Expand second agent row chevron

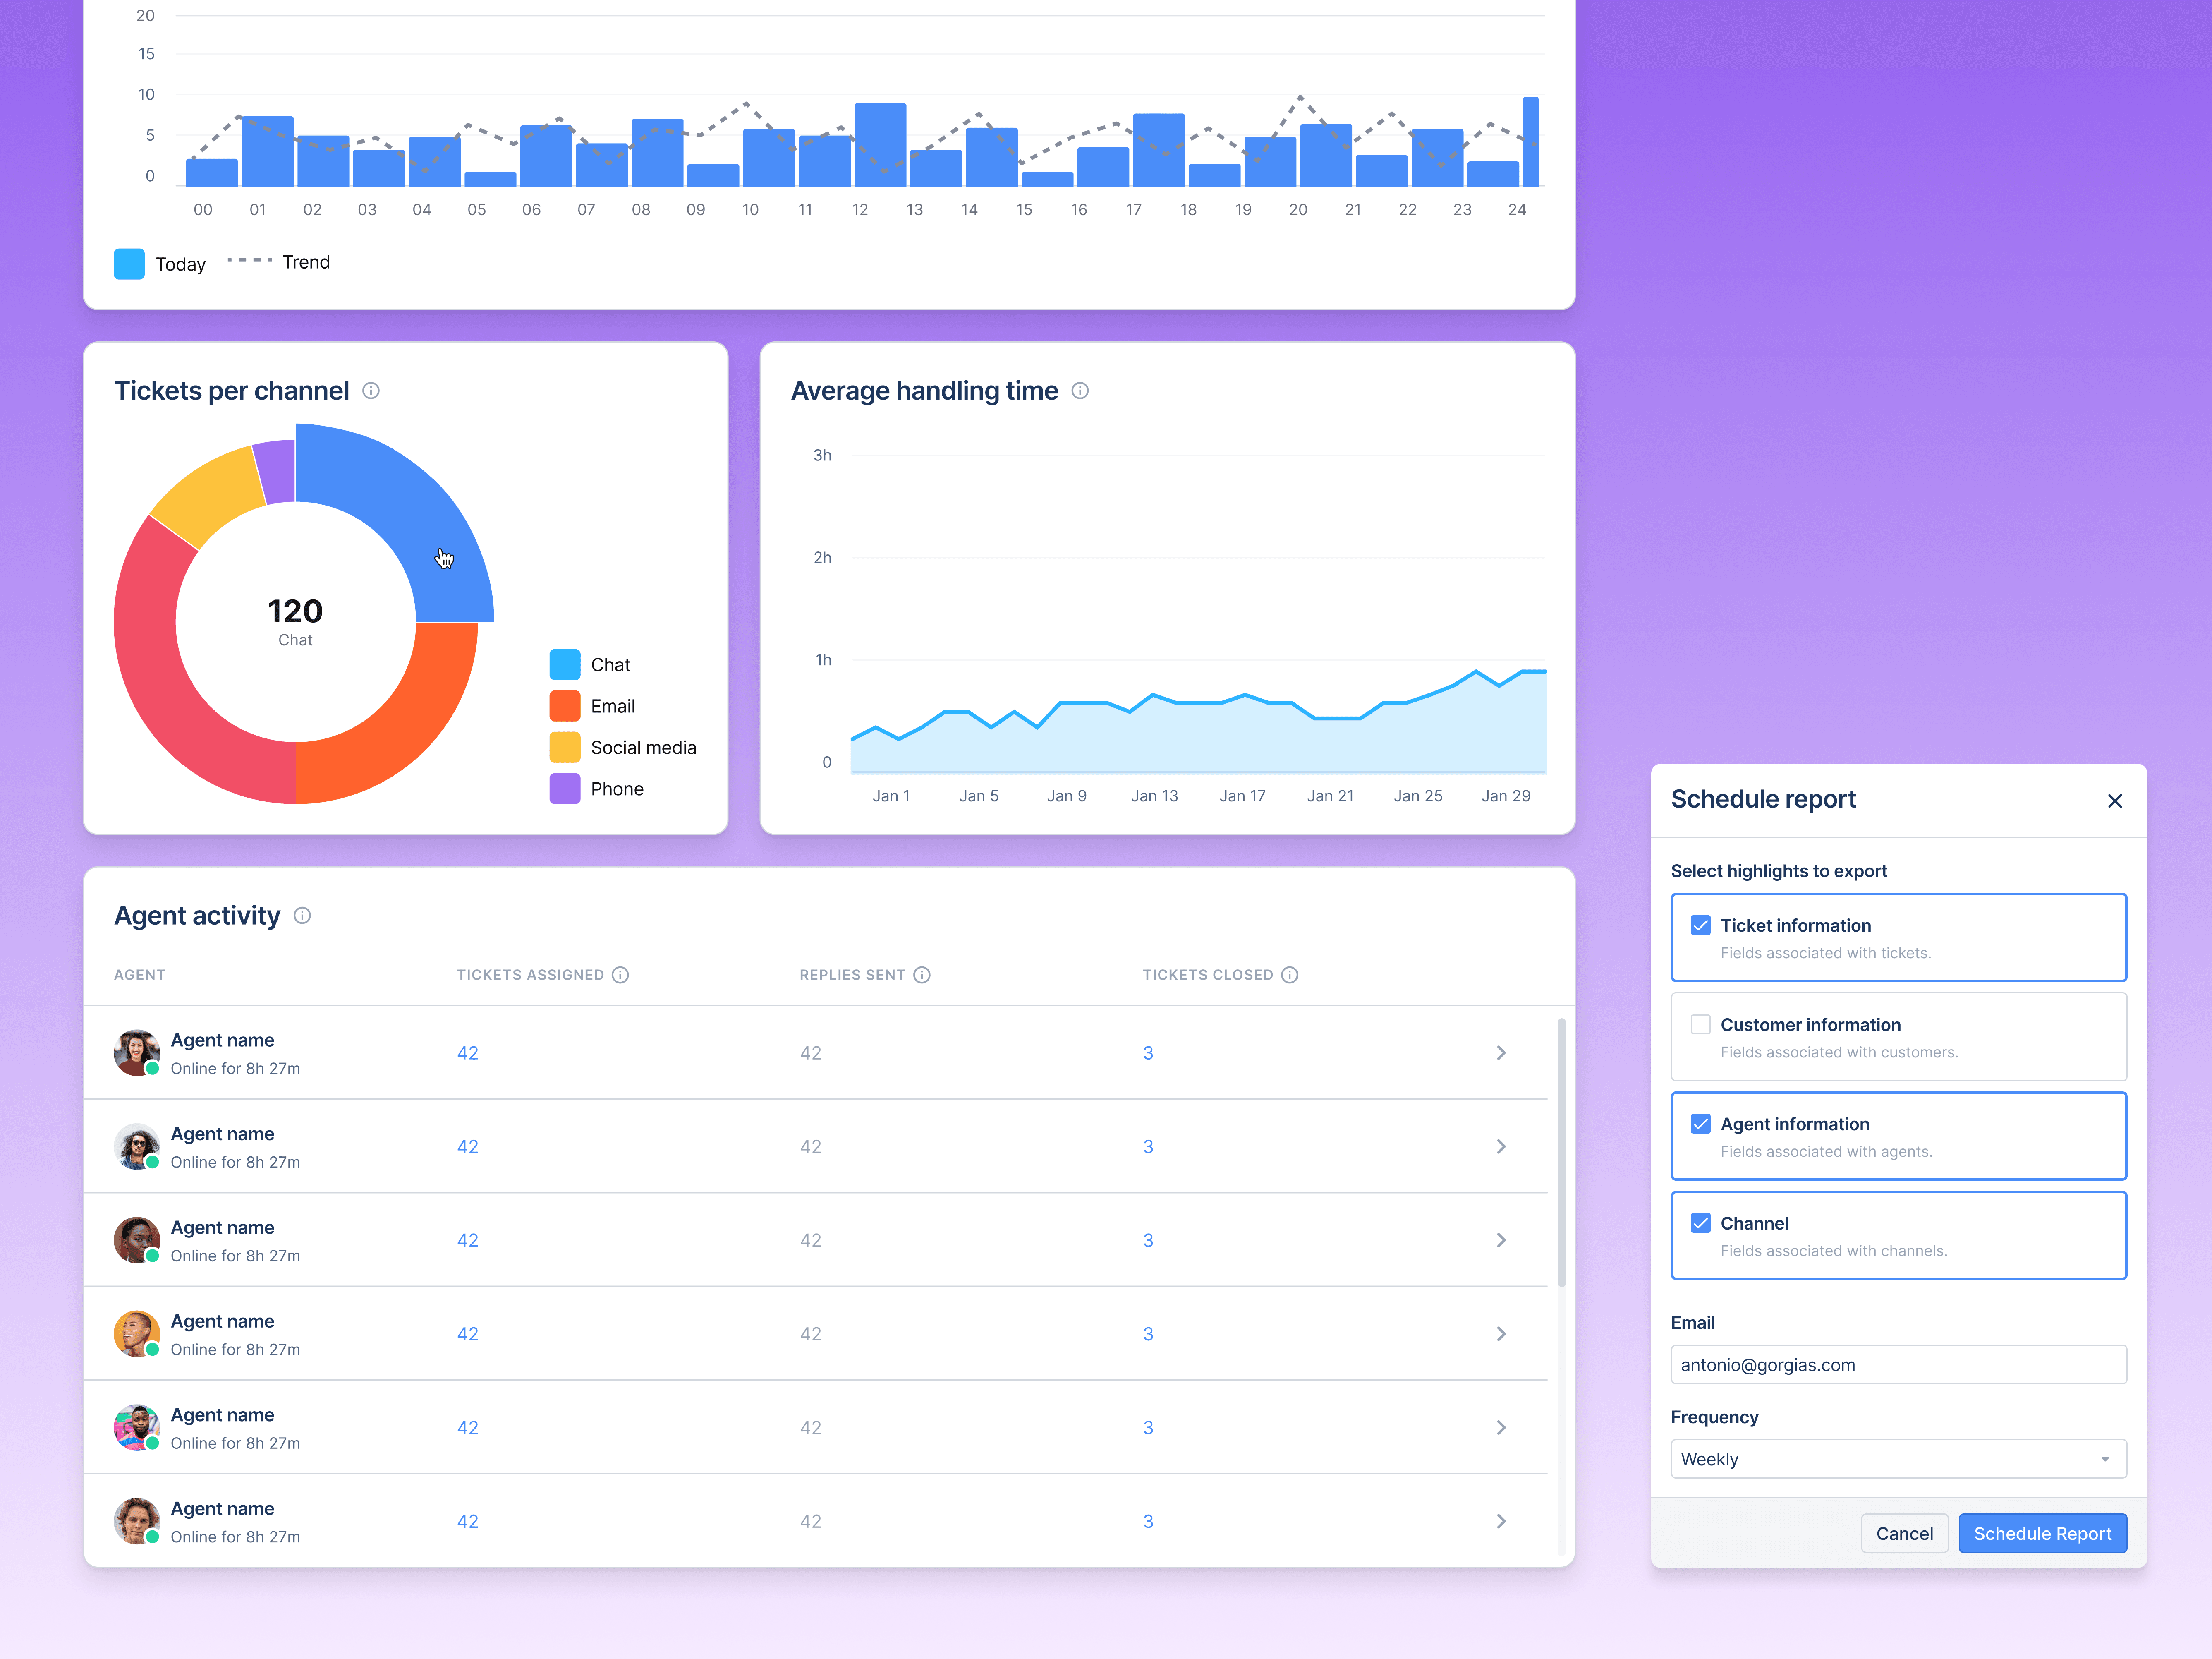1501,1147
